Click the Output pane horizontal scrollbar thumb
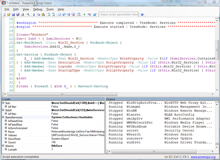Screen dimensions: 220x160 point(154,151)
